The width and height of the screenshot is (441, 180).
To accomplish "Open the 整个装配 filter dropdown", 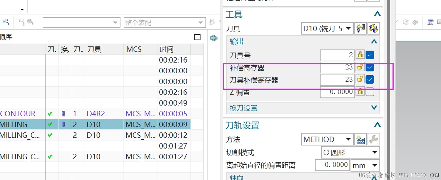I will click(165, 22).
